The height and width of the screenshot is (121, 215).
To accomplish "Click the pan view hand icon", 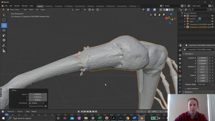I will [x=159, y=15].
